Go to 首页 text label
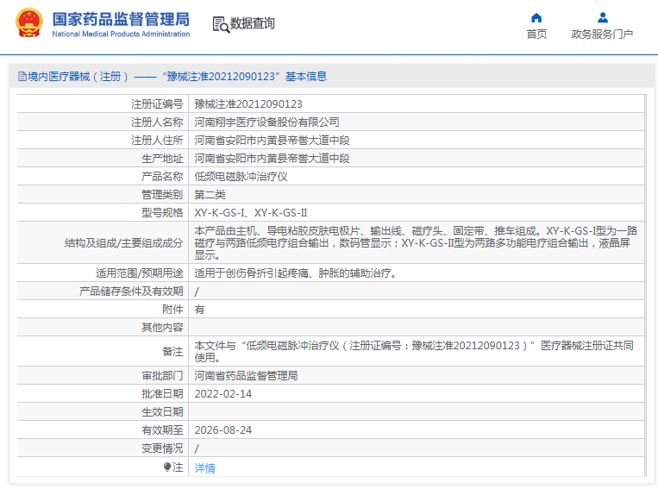Screen dimensions: 658x489 pyautogui.click(x=536, y=34)
